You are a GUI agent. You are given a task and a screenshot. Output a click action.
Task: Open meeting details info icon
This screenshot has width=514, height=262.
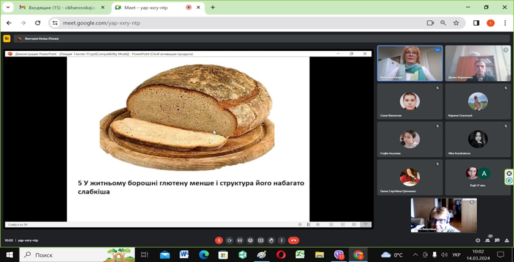tap(479, 241)
